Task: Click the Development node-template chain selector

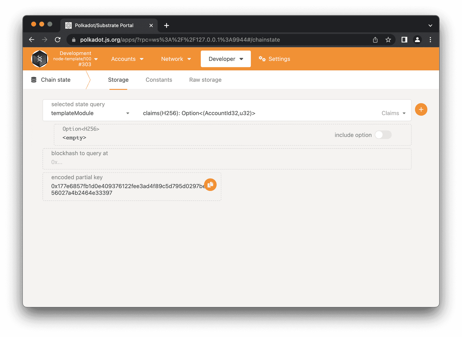Action: tap(76, 59)
